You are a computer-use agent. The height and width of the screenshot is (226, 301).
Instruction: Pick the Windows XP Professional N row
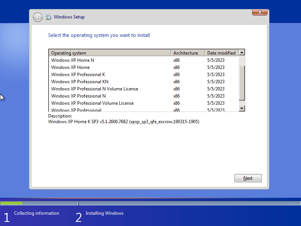click(x=144, y=96)
